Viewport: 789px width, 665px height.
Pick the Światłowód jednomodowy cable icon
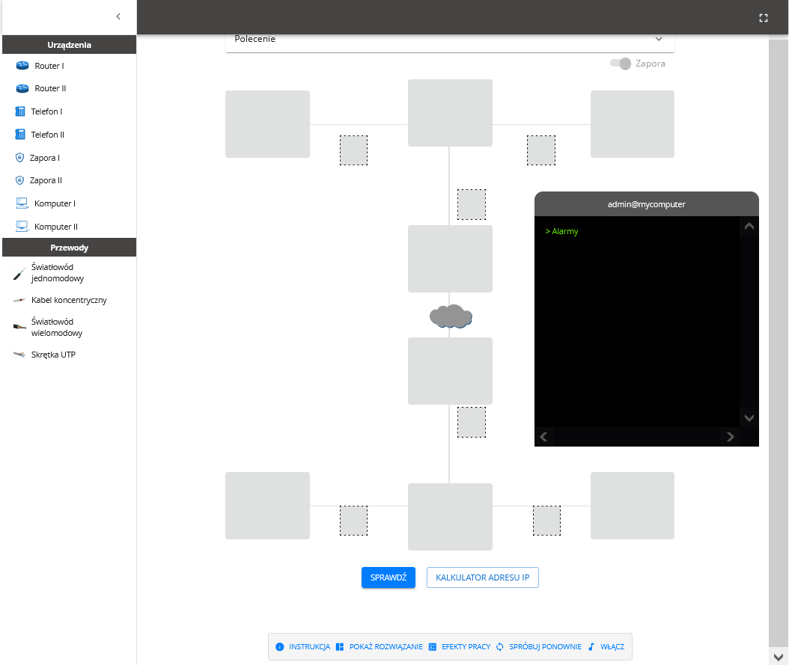(19, 273)
